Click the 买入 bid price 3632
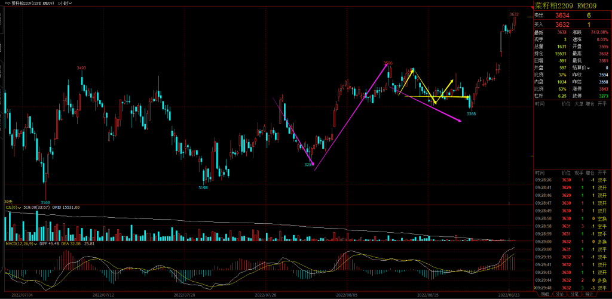Image resolution: width=612 pixels, height=299 pixels. pos(562,24)
